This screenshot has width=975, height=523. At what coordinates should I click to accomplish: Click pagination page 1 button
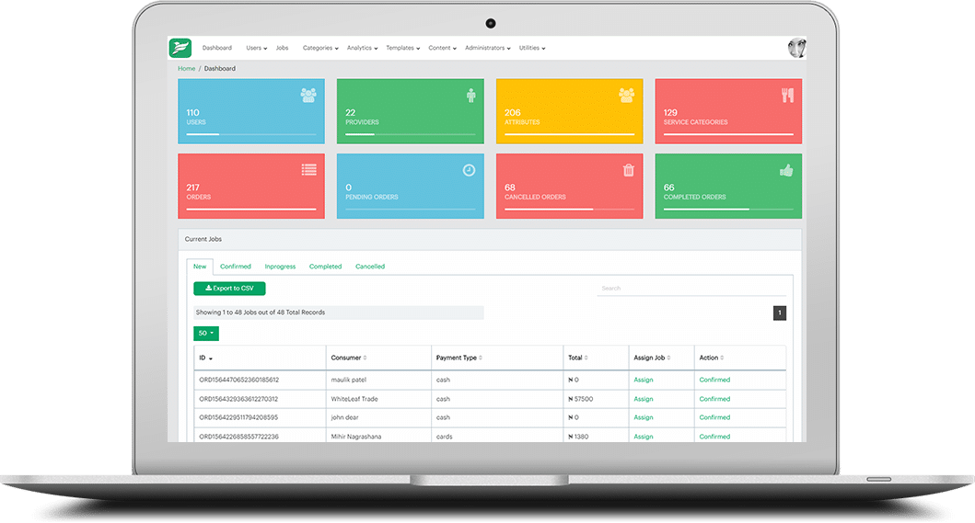780,313
